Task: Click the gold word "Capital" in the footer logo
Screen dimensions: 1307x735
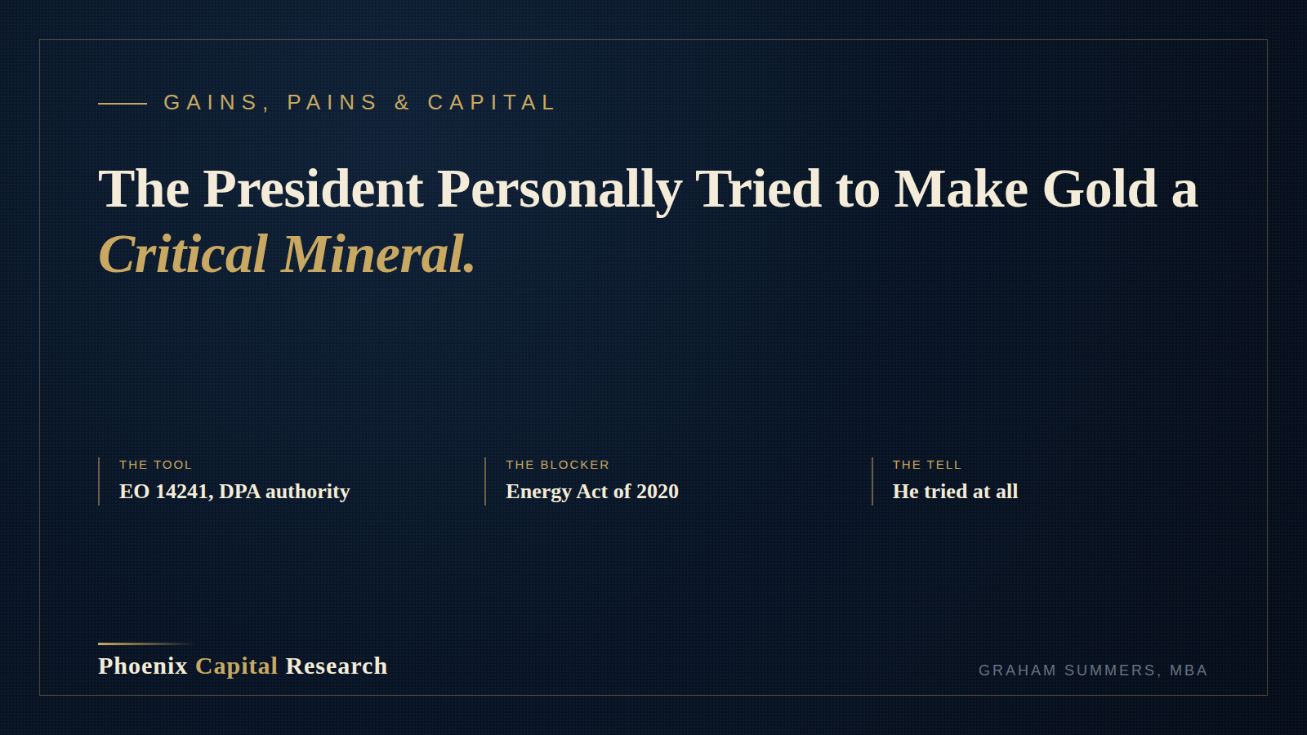Action: click(237, 666)
